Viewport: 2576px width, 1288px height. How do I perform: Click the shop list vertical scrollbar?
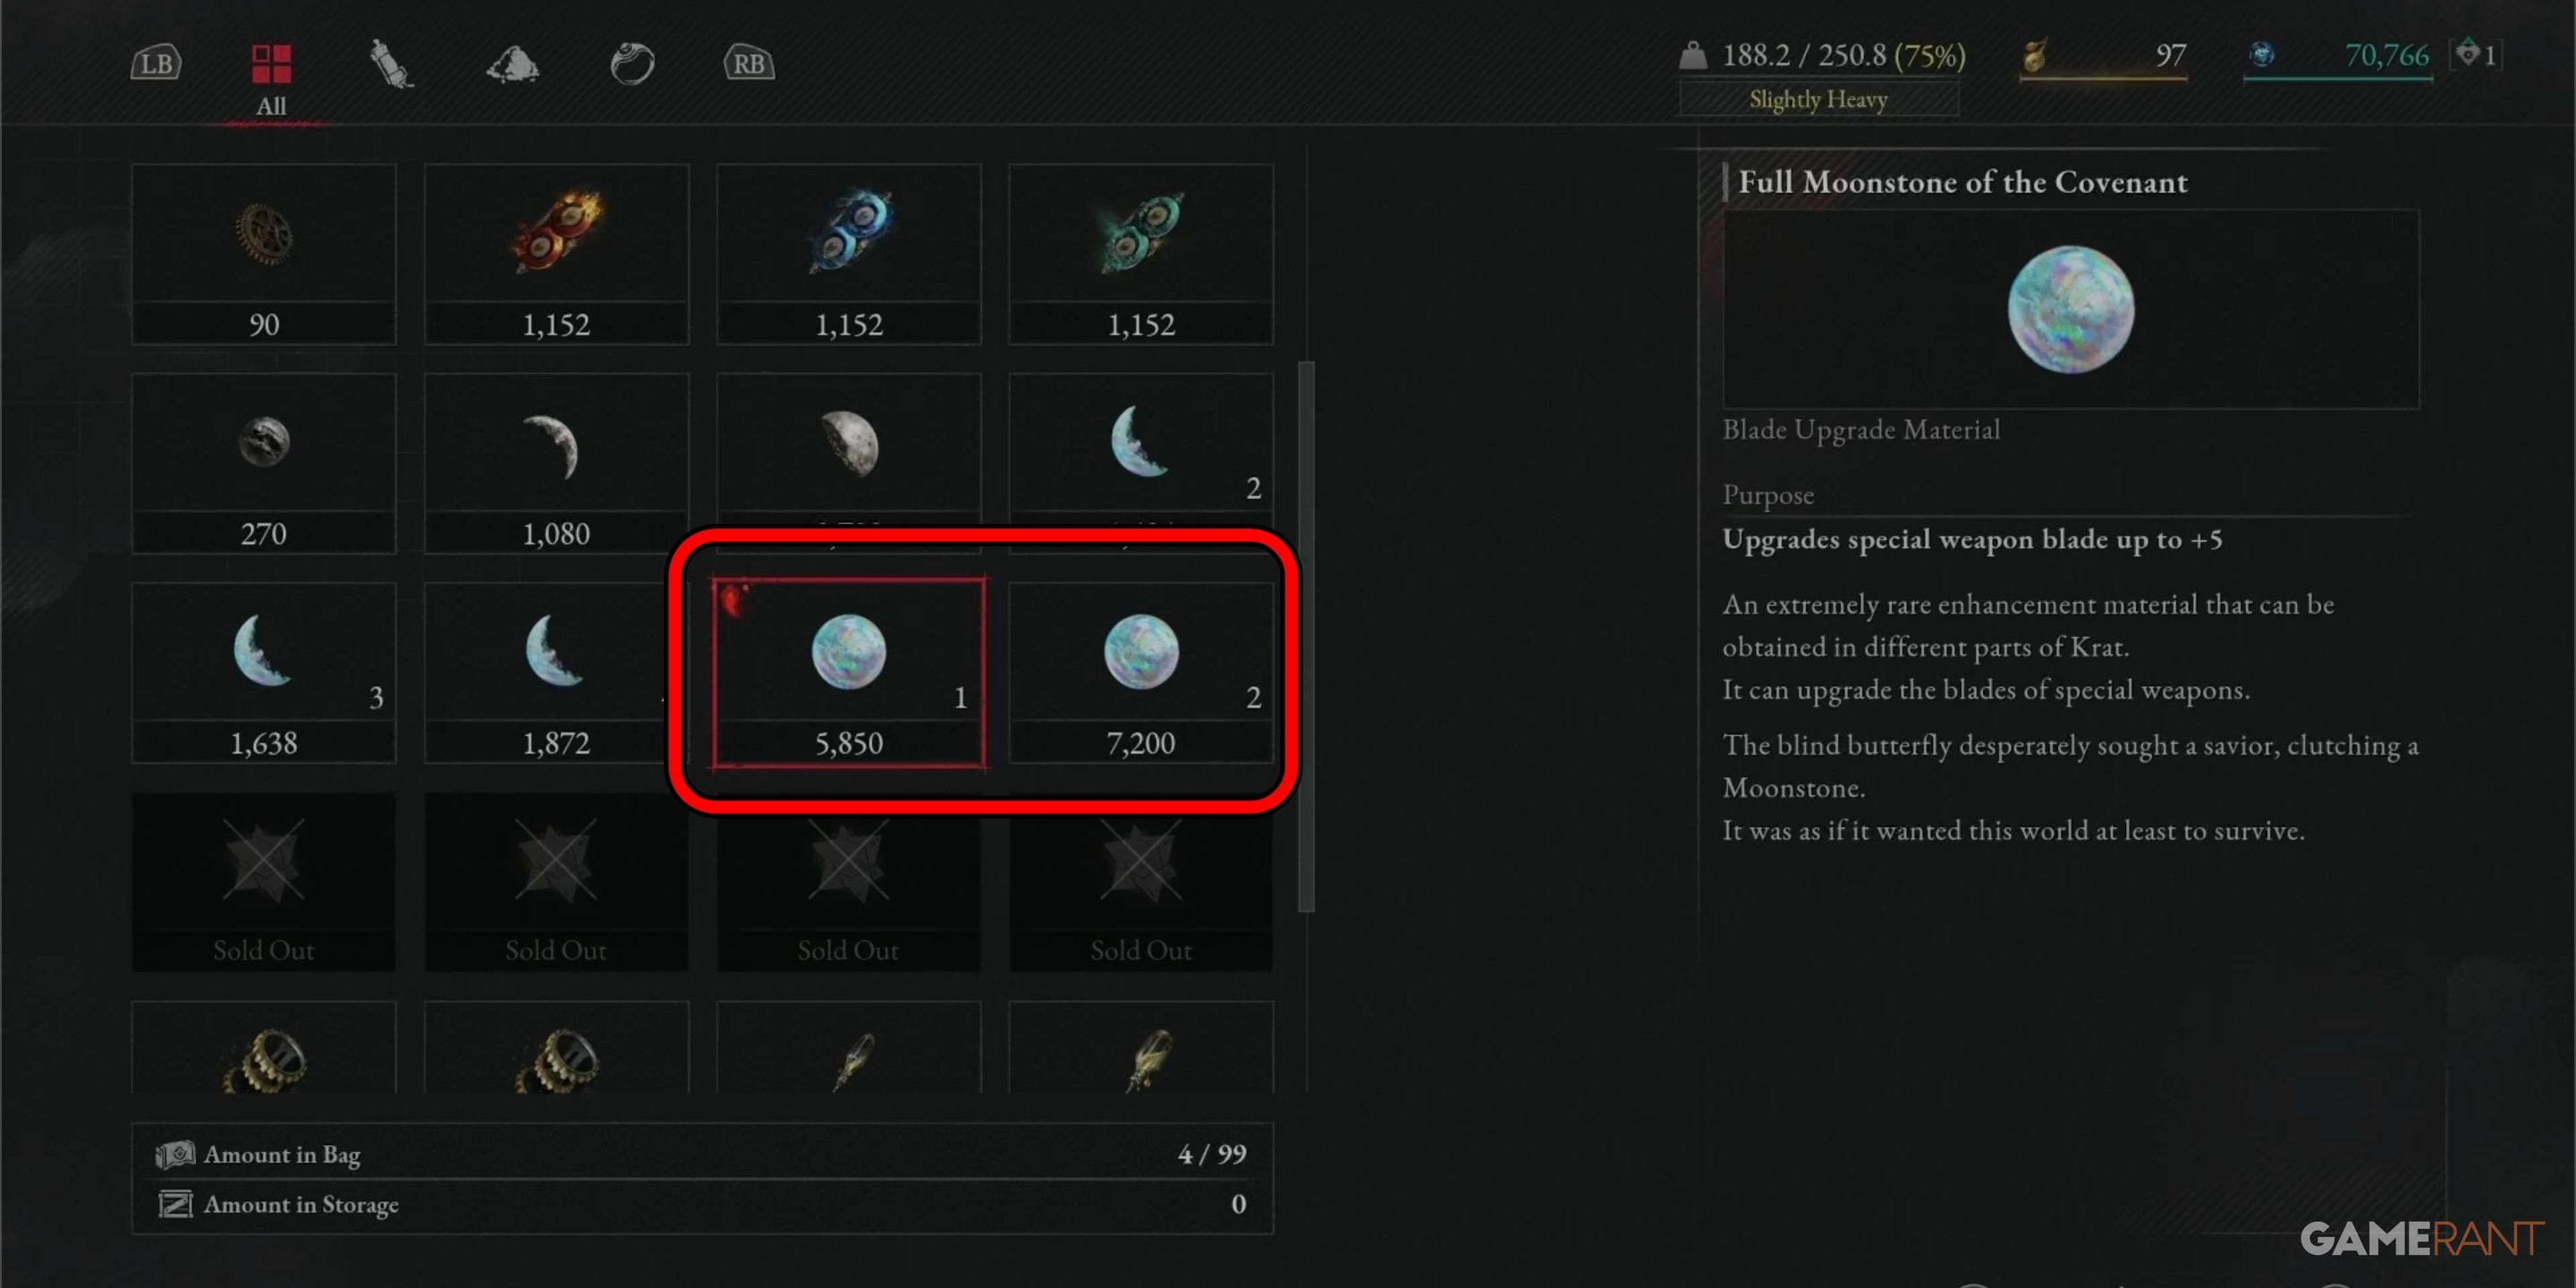(1306, 637)
